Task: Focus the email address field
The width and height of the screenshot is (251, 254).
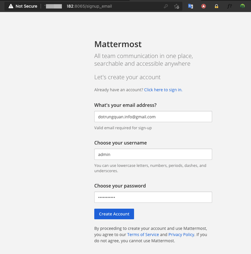Action: [153, 117]
